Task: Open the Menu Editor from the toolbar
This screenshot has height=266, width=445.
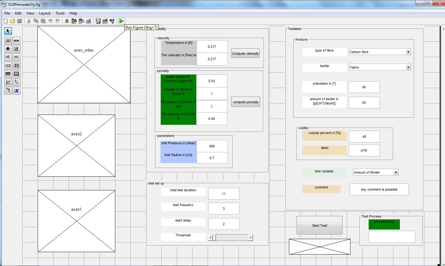Action: [74, 21]
